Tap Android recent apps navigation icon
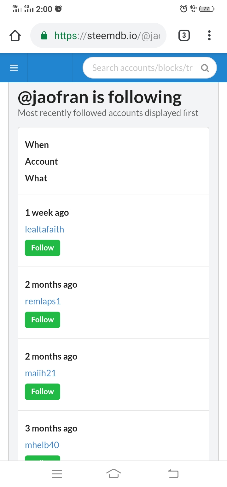This screenshot has height=487, width=227. (57, 473)
